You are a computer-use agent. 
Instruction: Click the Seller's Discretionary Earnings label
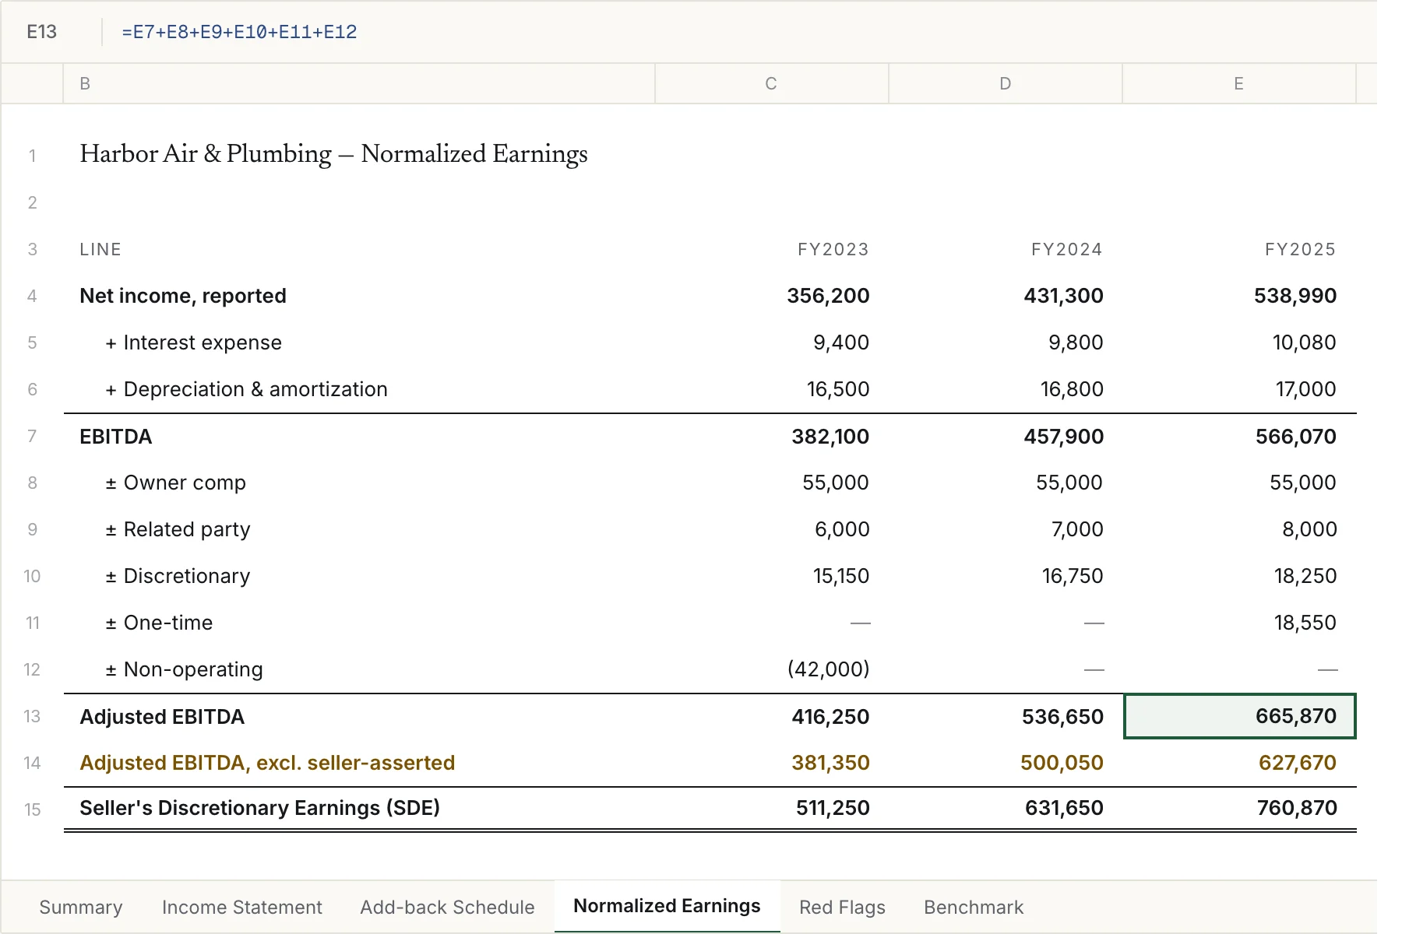259,808
